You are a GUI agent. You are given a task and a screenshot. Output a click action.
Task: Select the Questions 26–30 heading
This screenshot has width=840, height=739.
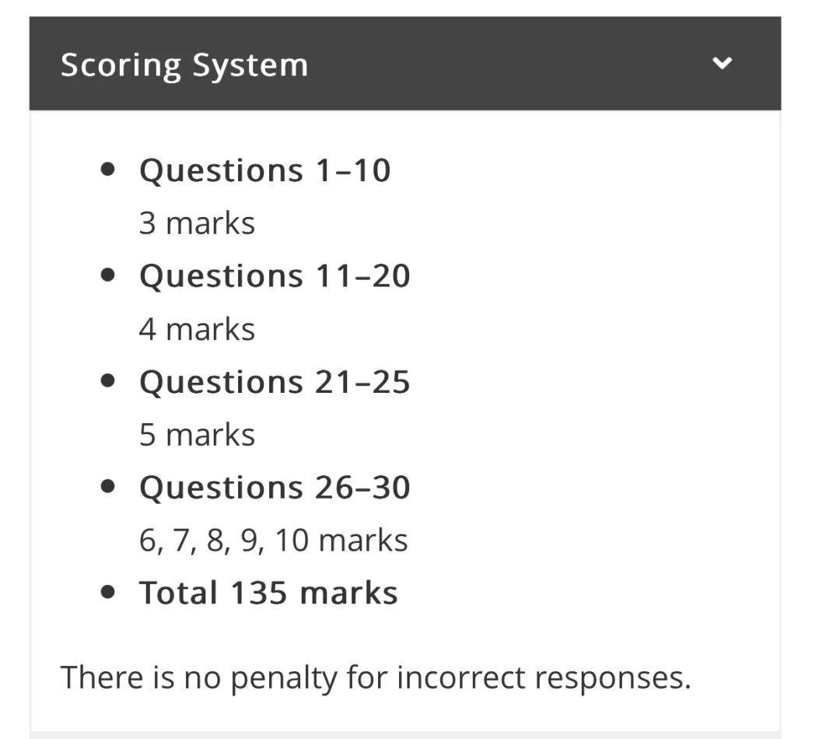pyautogui.click(x=275, y=488)
